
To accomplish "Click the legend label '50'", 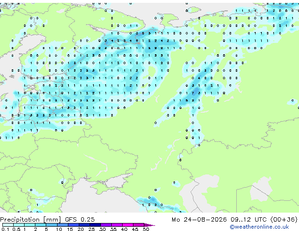I will [146, 229].
